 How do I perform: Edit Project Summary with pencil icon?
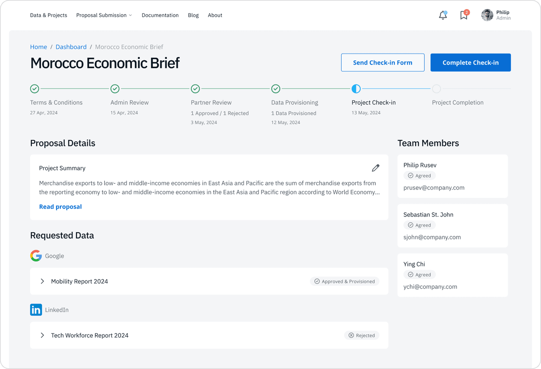[x=375, y=168]
